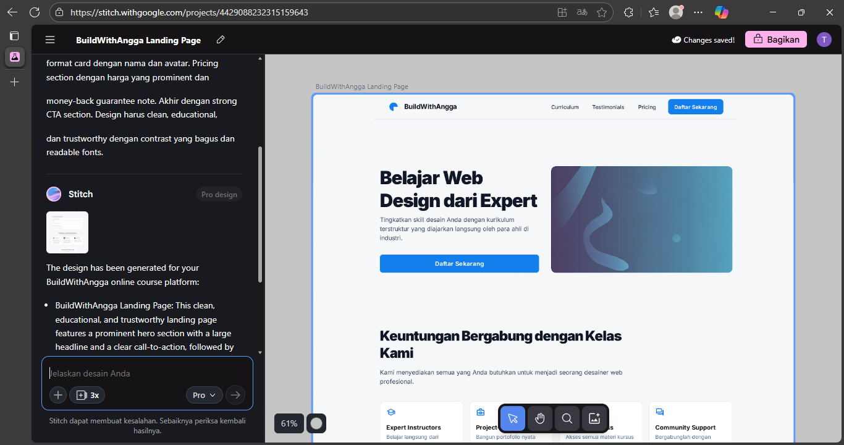Expand the Pro model dropdown

pos(204,395)
